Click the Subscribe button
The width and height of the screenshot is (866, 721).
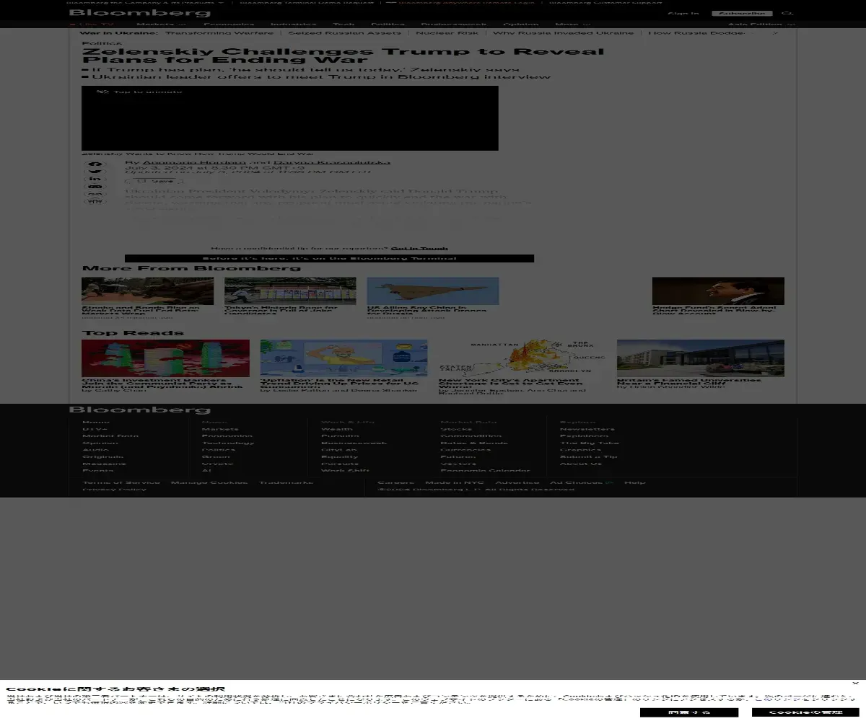pyautogui.click(x=742, y=13)
